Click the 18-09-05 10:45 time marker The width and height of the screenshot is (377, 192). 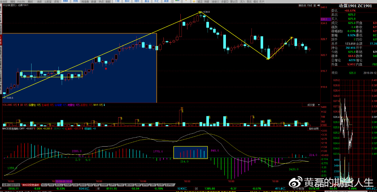coord(64,182)
